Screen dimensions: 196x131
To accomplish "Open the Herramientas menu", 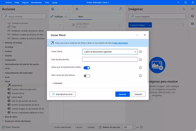I will pyautogui.click(x=36, y=2).
